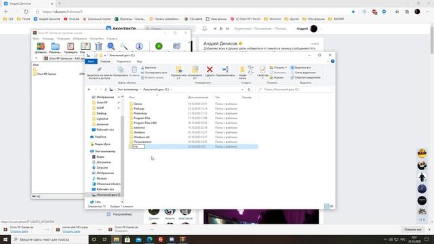Open the Youtube bookmark in bookmarks bar
This screenshot has width=434, height=244.
(x=71, y=19)
